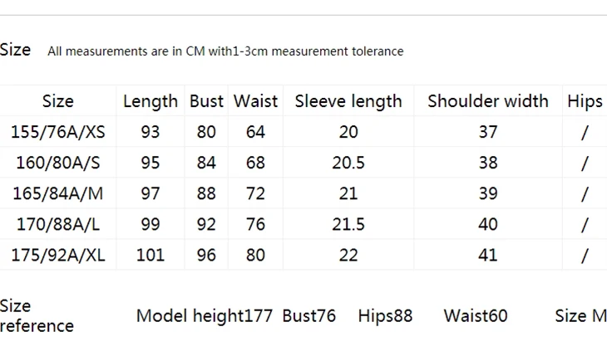
Task: Click the Shoulder width header
Action: [488, 101]
